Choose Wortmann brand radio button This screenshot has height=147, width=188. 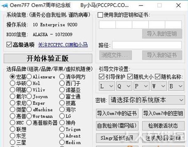tap(29, 116)
